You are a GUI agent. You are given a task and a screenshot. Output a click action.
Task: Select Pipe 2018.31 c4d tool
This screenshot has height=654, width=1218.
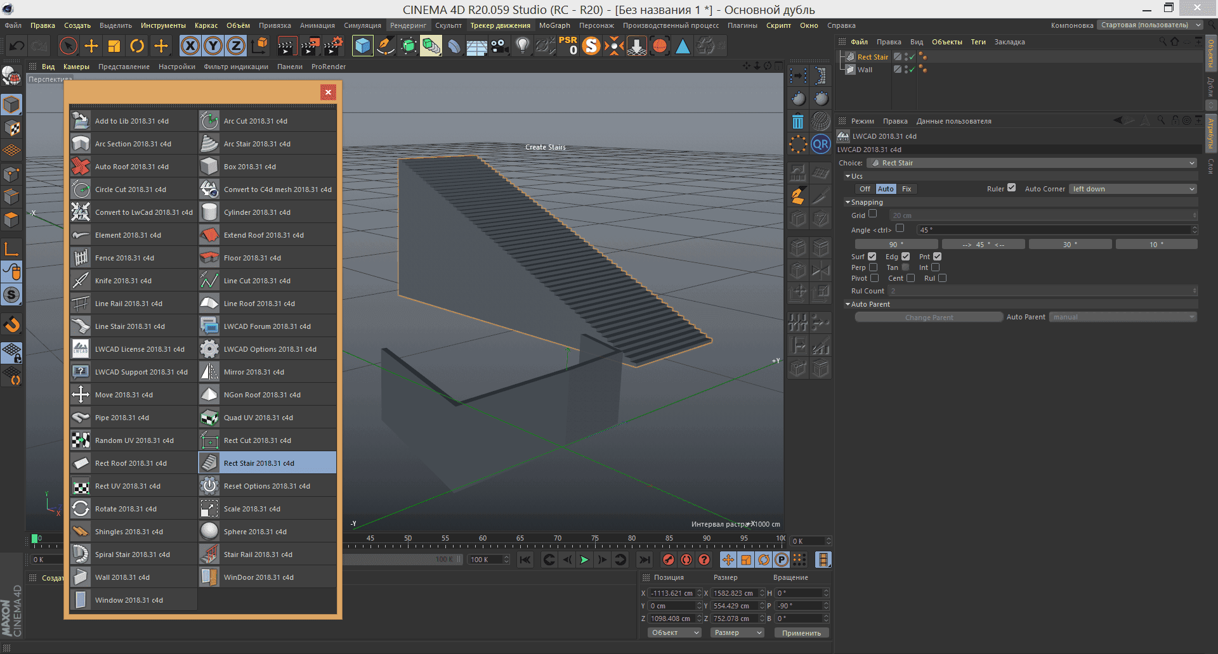pos(133,418)
